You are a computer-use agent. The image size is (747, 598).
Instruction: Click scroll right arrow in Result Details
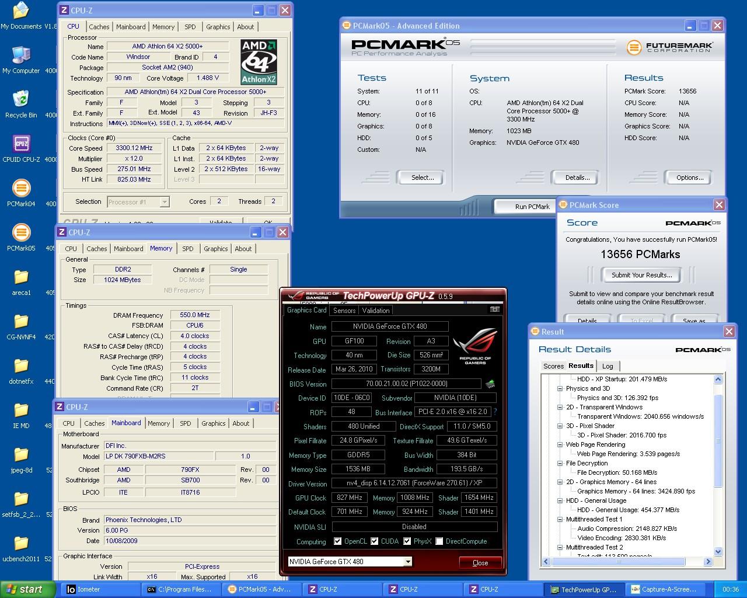[708, 561]
